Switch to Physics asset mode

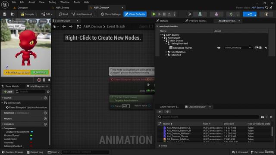point(267,14)
